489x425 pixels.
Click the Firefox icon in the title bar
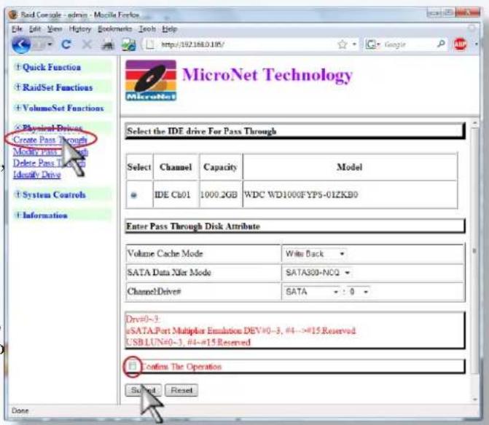pos(13,15)
